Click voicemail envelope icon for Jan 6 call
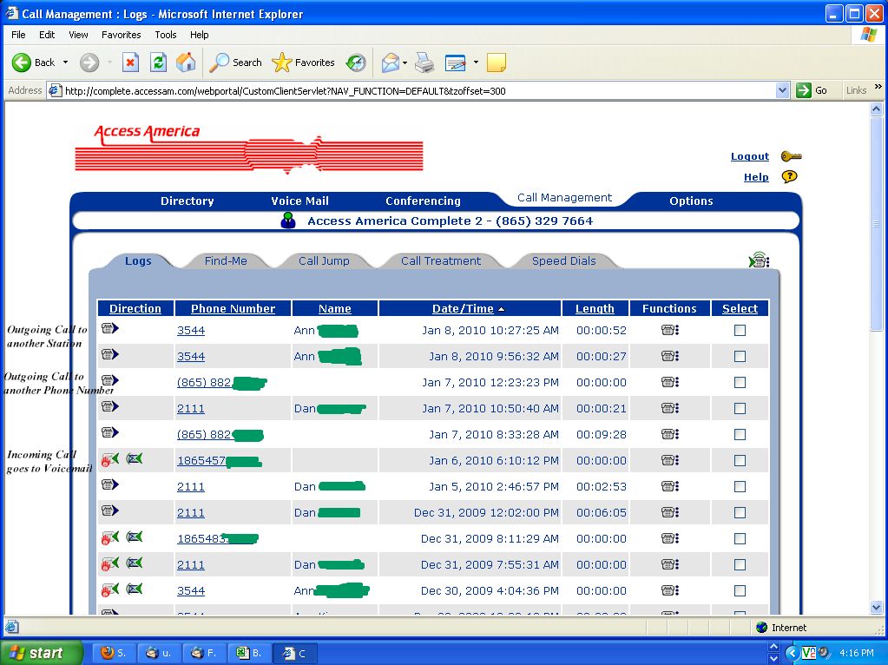This screenshot has height=665, width=888. click(134, 459)
